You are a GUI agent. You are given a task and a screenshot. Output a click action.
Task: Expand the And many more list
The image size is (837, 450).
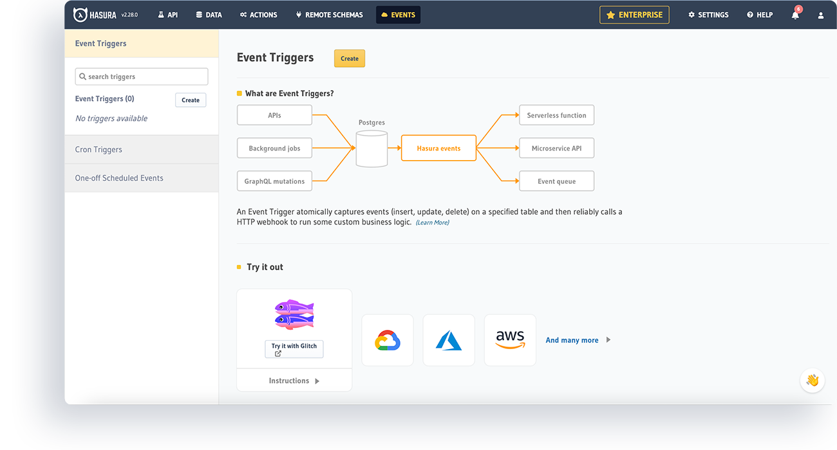[578, 340]
